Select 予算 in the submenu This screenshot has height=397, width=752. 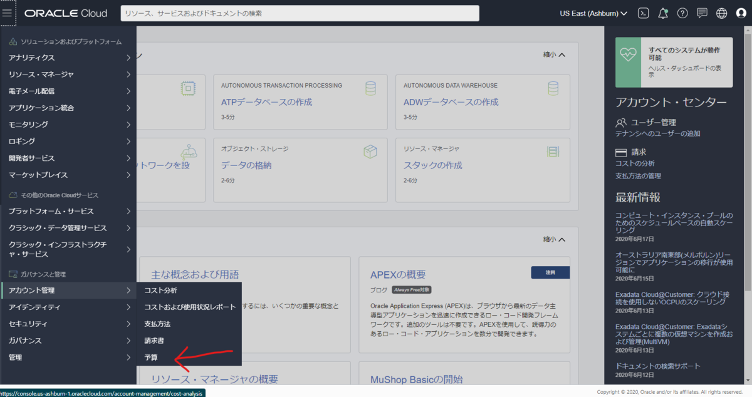(189, 358)
